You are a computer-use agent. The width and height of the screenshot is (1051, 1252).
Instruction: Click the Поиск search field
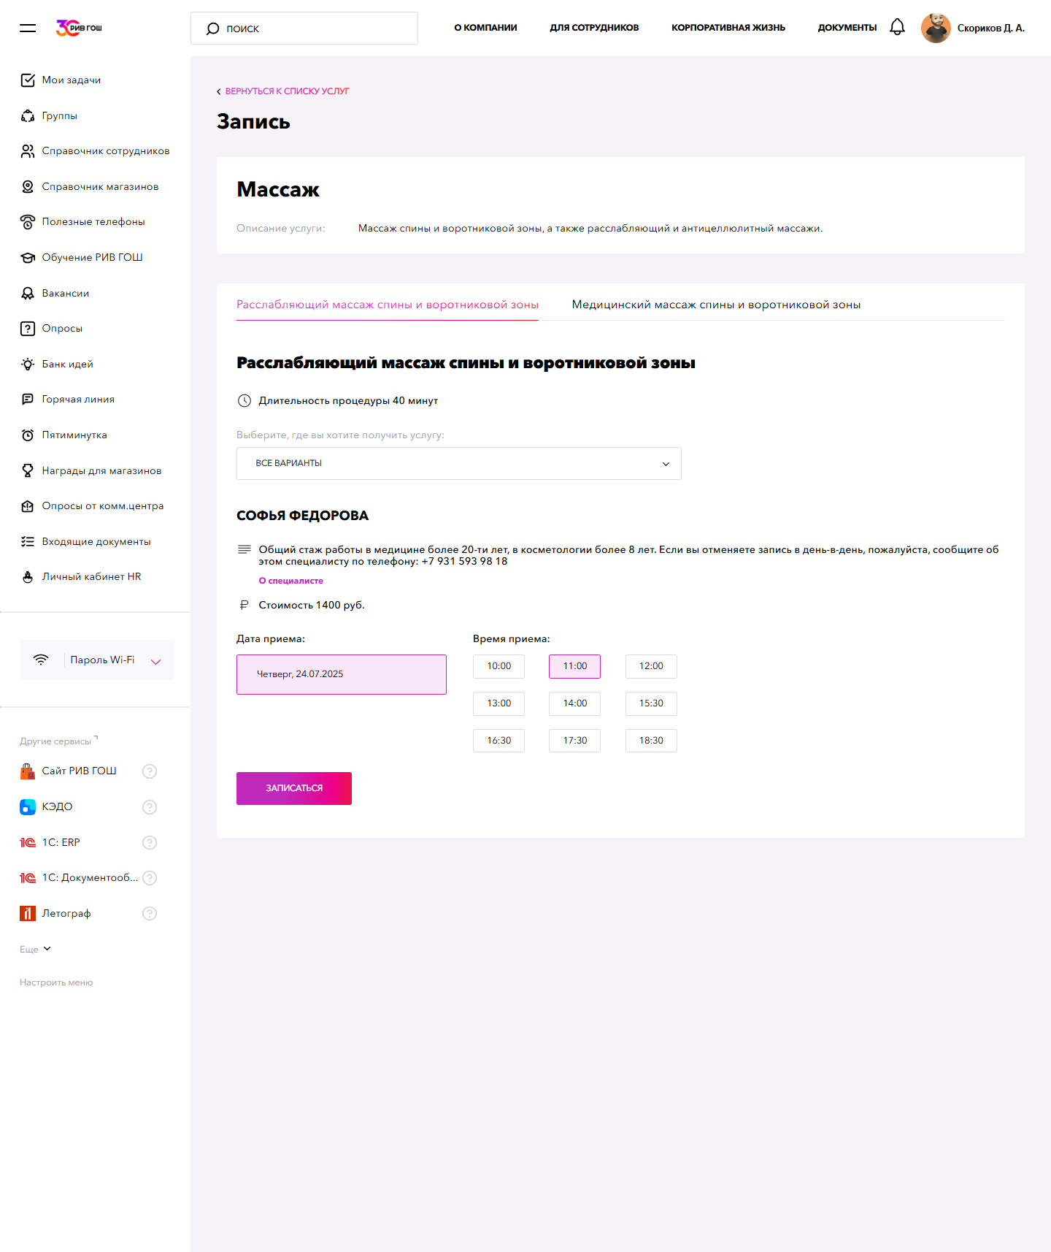pos(304,28)
